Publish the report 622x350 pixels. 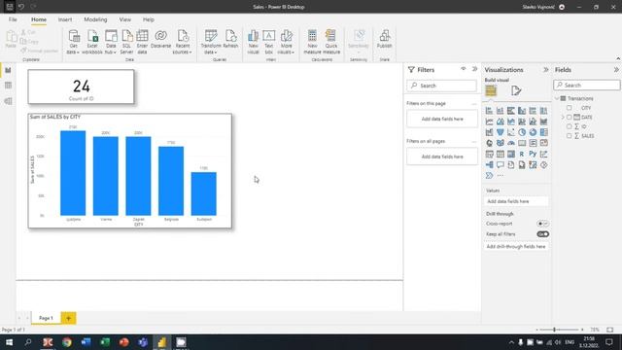(384, 39)
